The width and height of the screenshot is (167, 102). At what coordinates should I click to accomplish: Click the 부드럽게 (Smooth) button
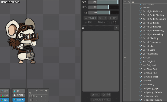pos(91,18)
